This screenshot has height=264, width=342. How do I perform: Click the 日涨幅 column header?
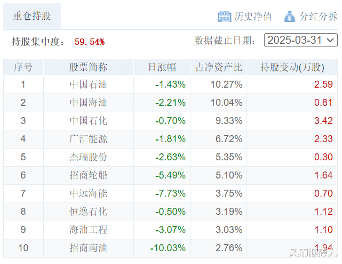162,67
